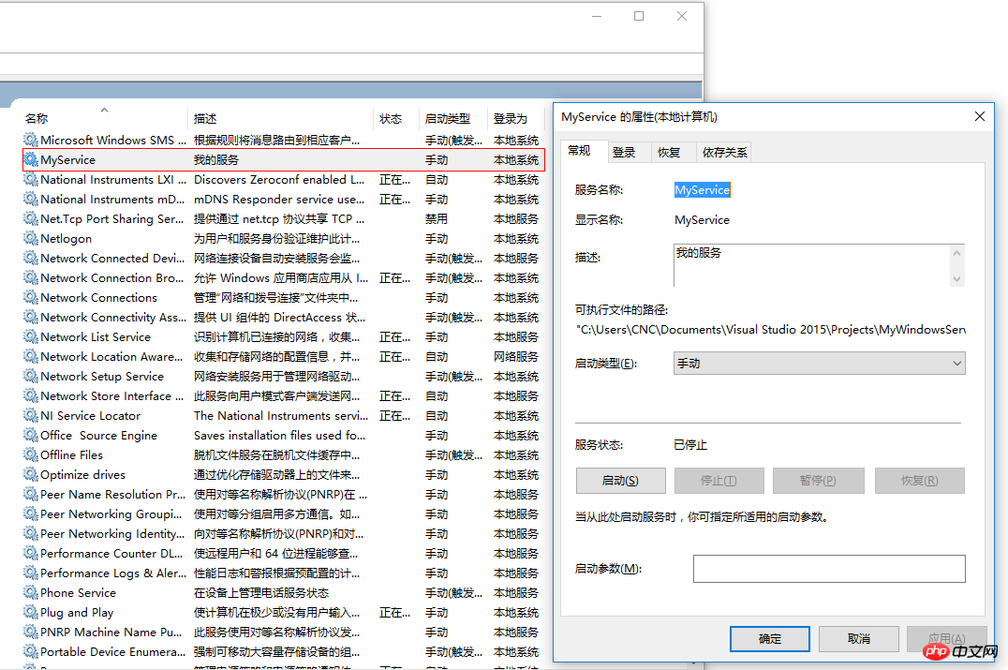Viewport: 1008px width, 670px height.
Task: Select the Plug and Play service name
Action: 77,613
